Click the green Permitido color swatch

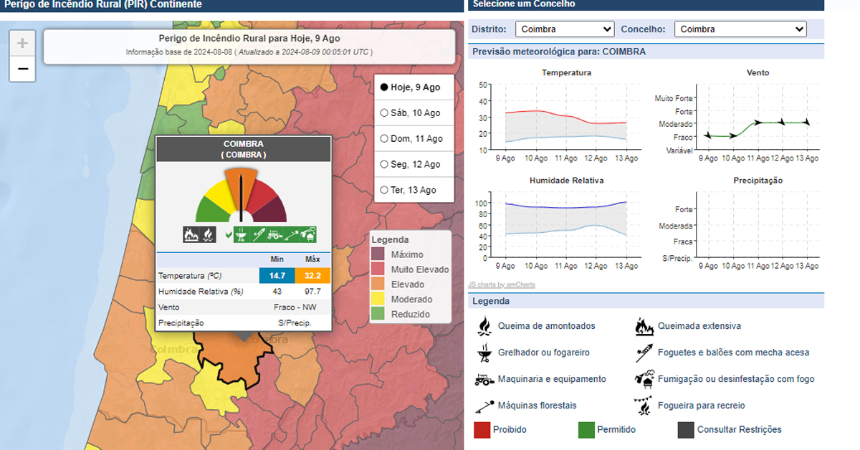(x=586, y=430)
